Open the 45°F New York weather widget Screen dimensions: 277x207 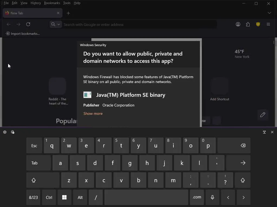[242, 54]
